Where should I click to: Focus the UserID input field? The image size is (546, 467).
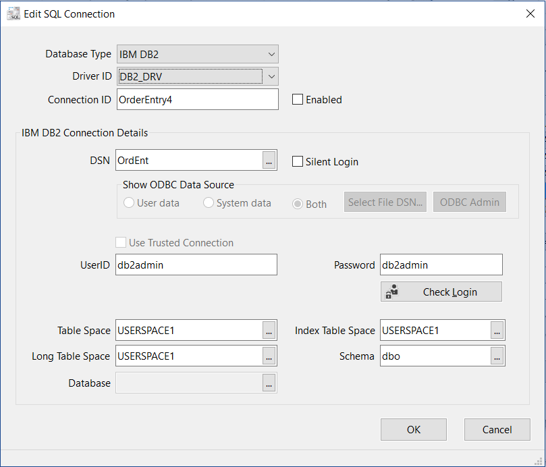(x=196, y=265)
